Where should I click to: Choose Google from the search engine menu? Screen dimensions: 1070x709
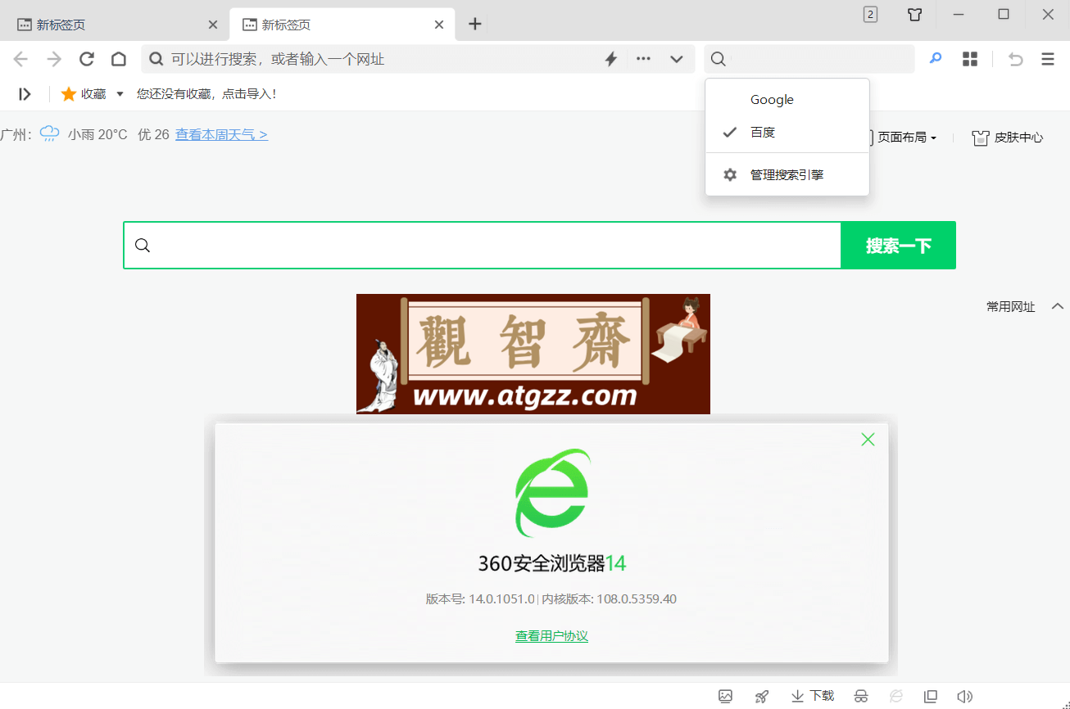point(787,100)
